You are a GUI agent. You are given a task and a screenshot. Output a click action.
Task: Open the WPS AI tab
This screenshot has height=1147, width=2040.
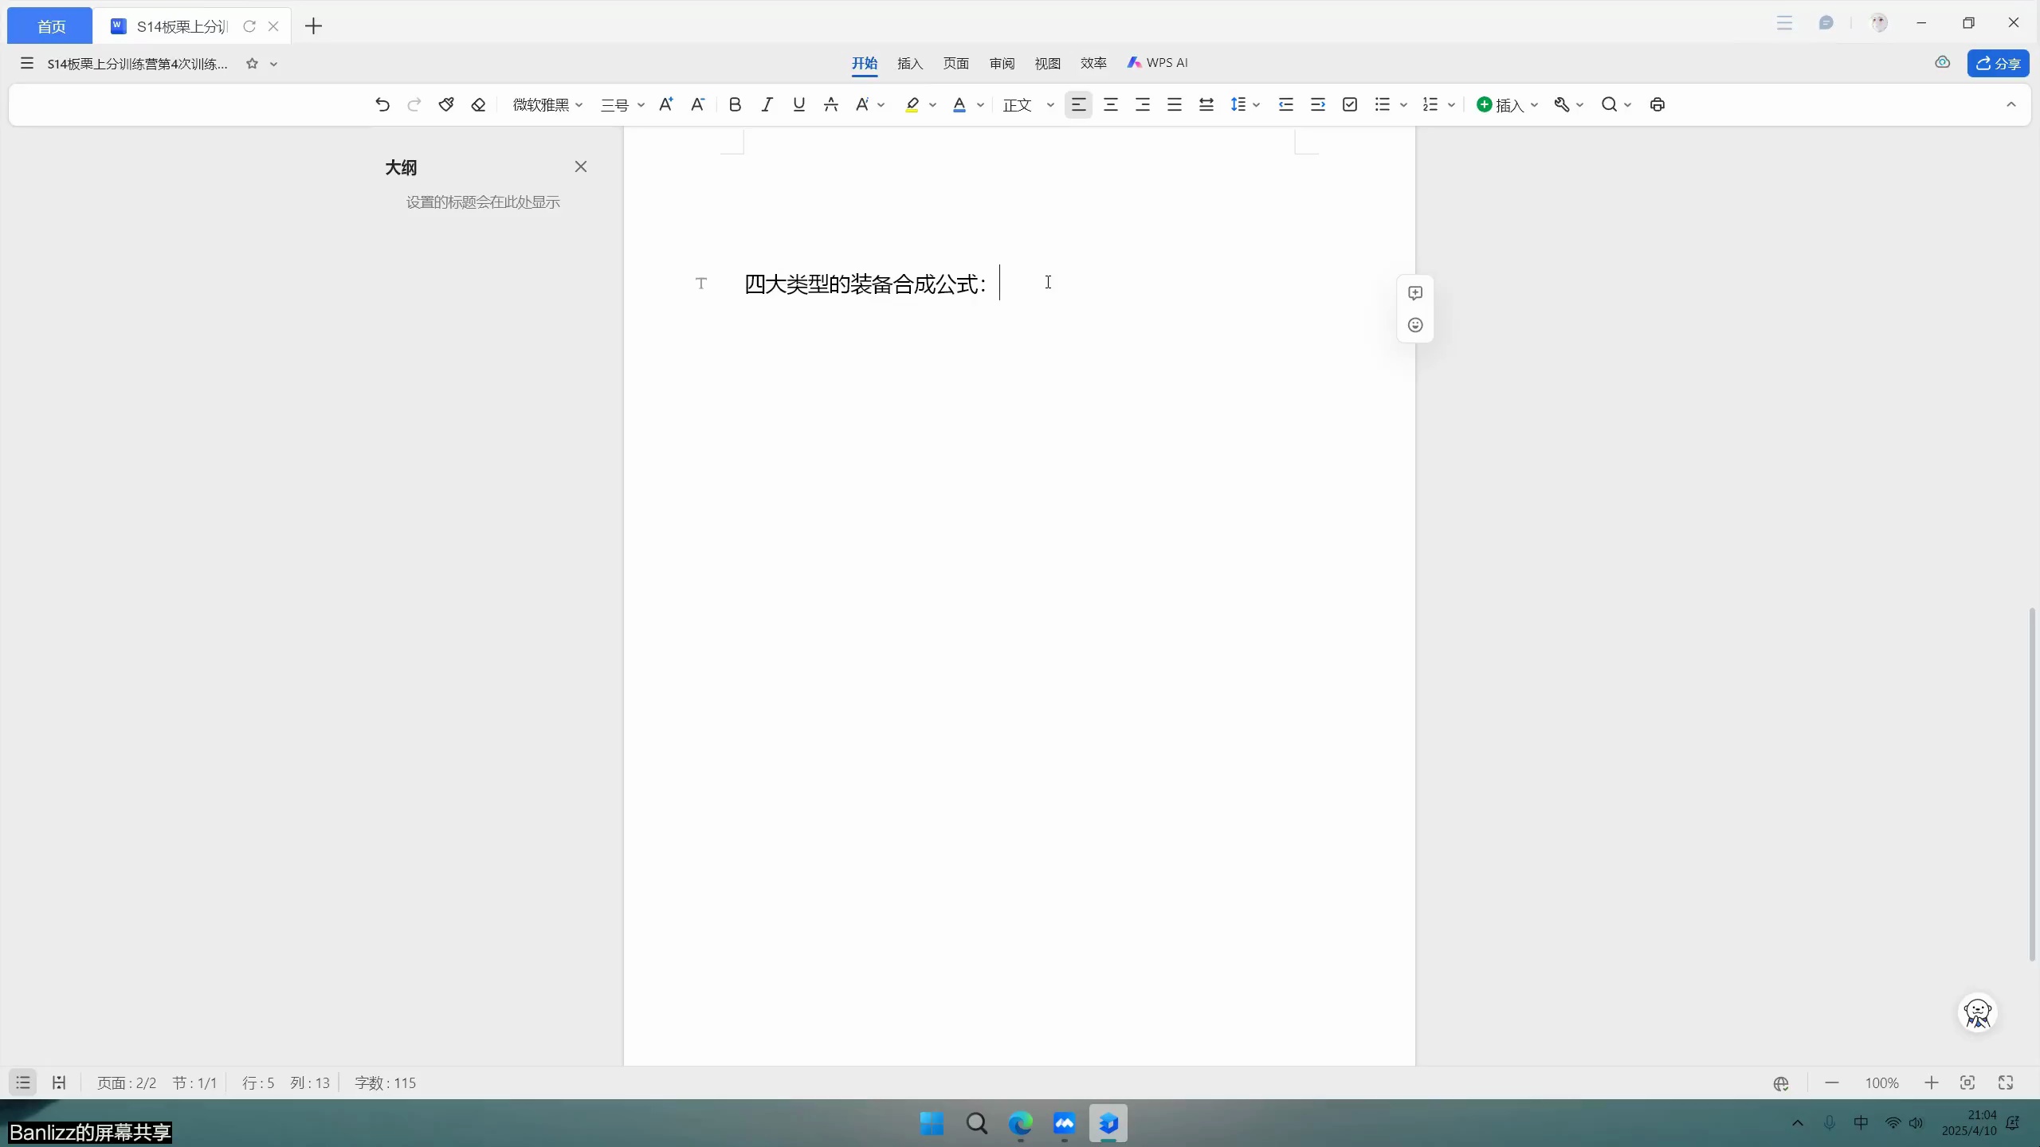pyautogui.click(x=1156, y=63)
